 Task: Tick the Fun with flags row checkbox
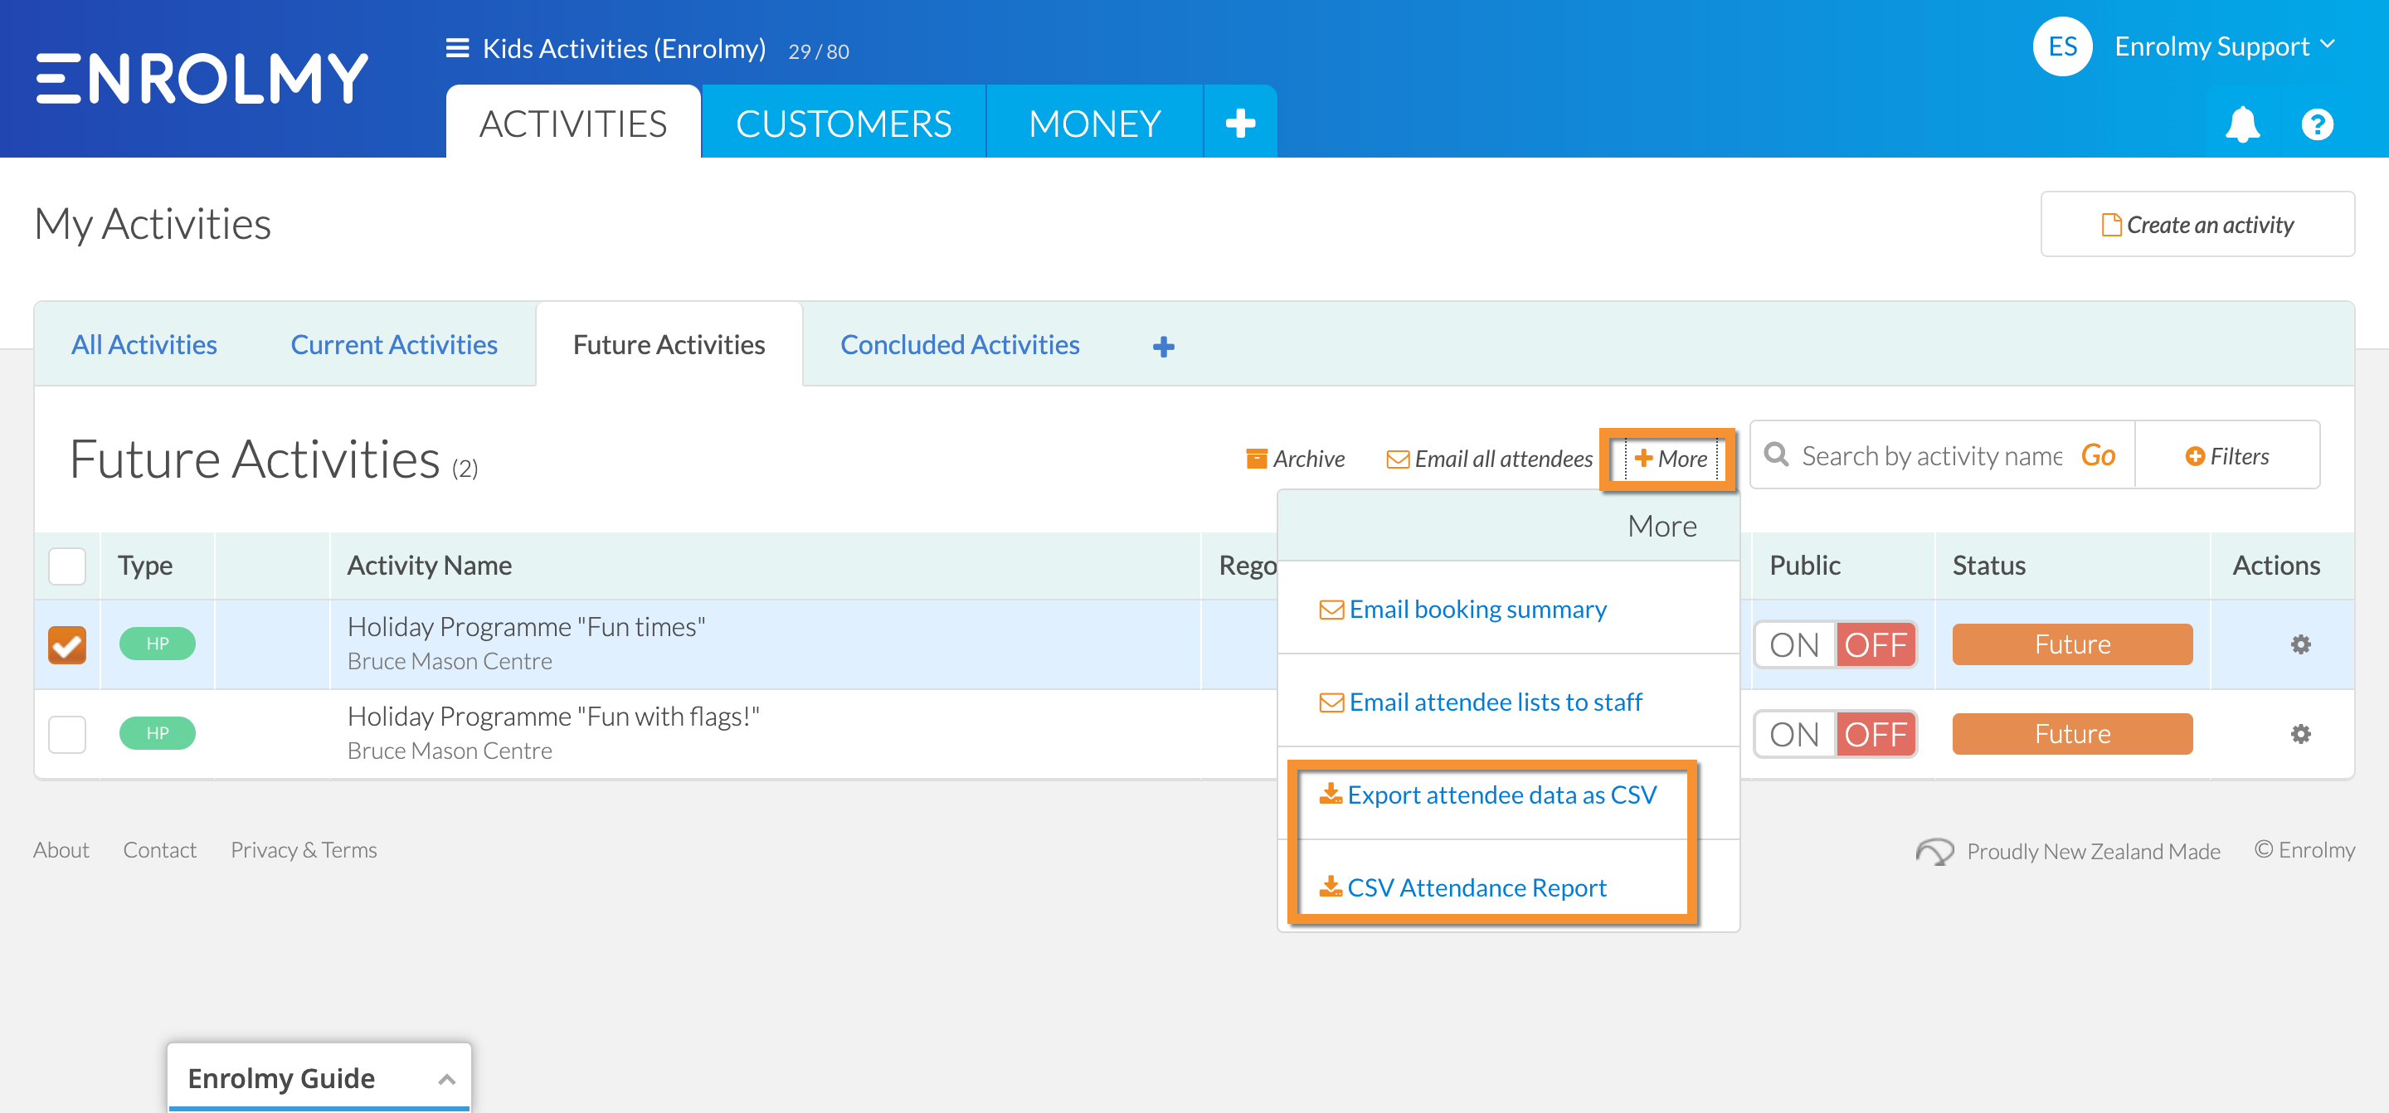(x=66, y=735)
